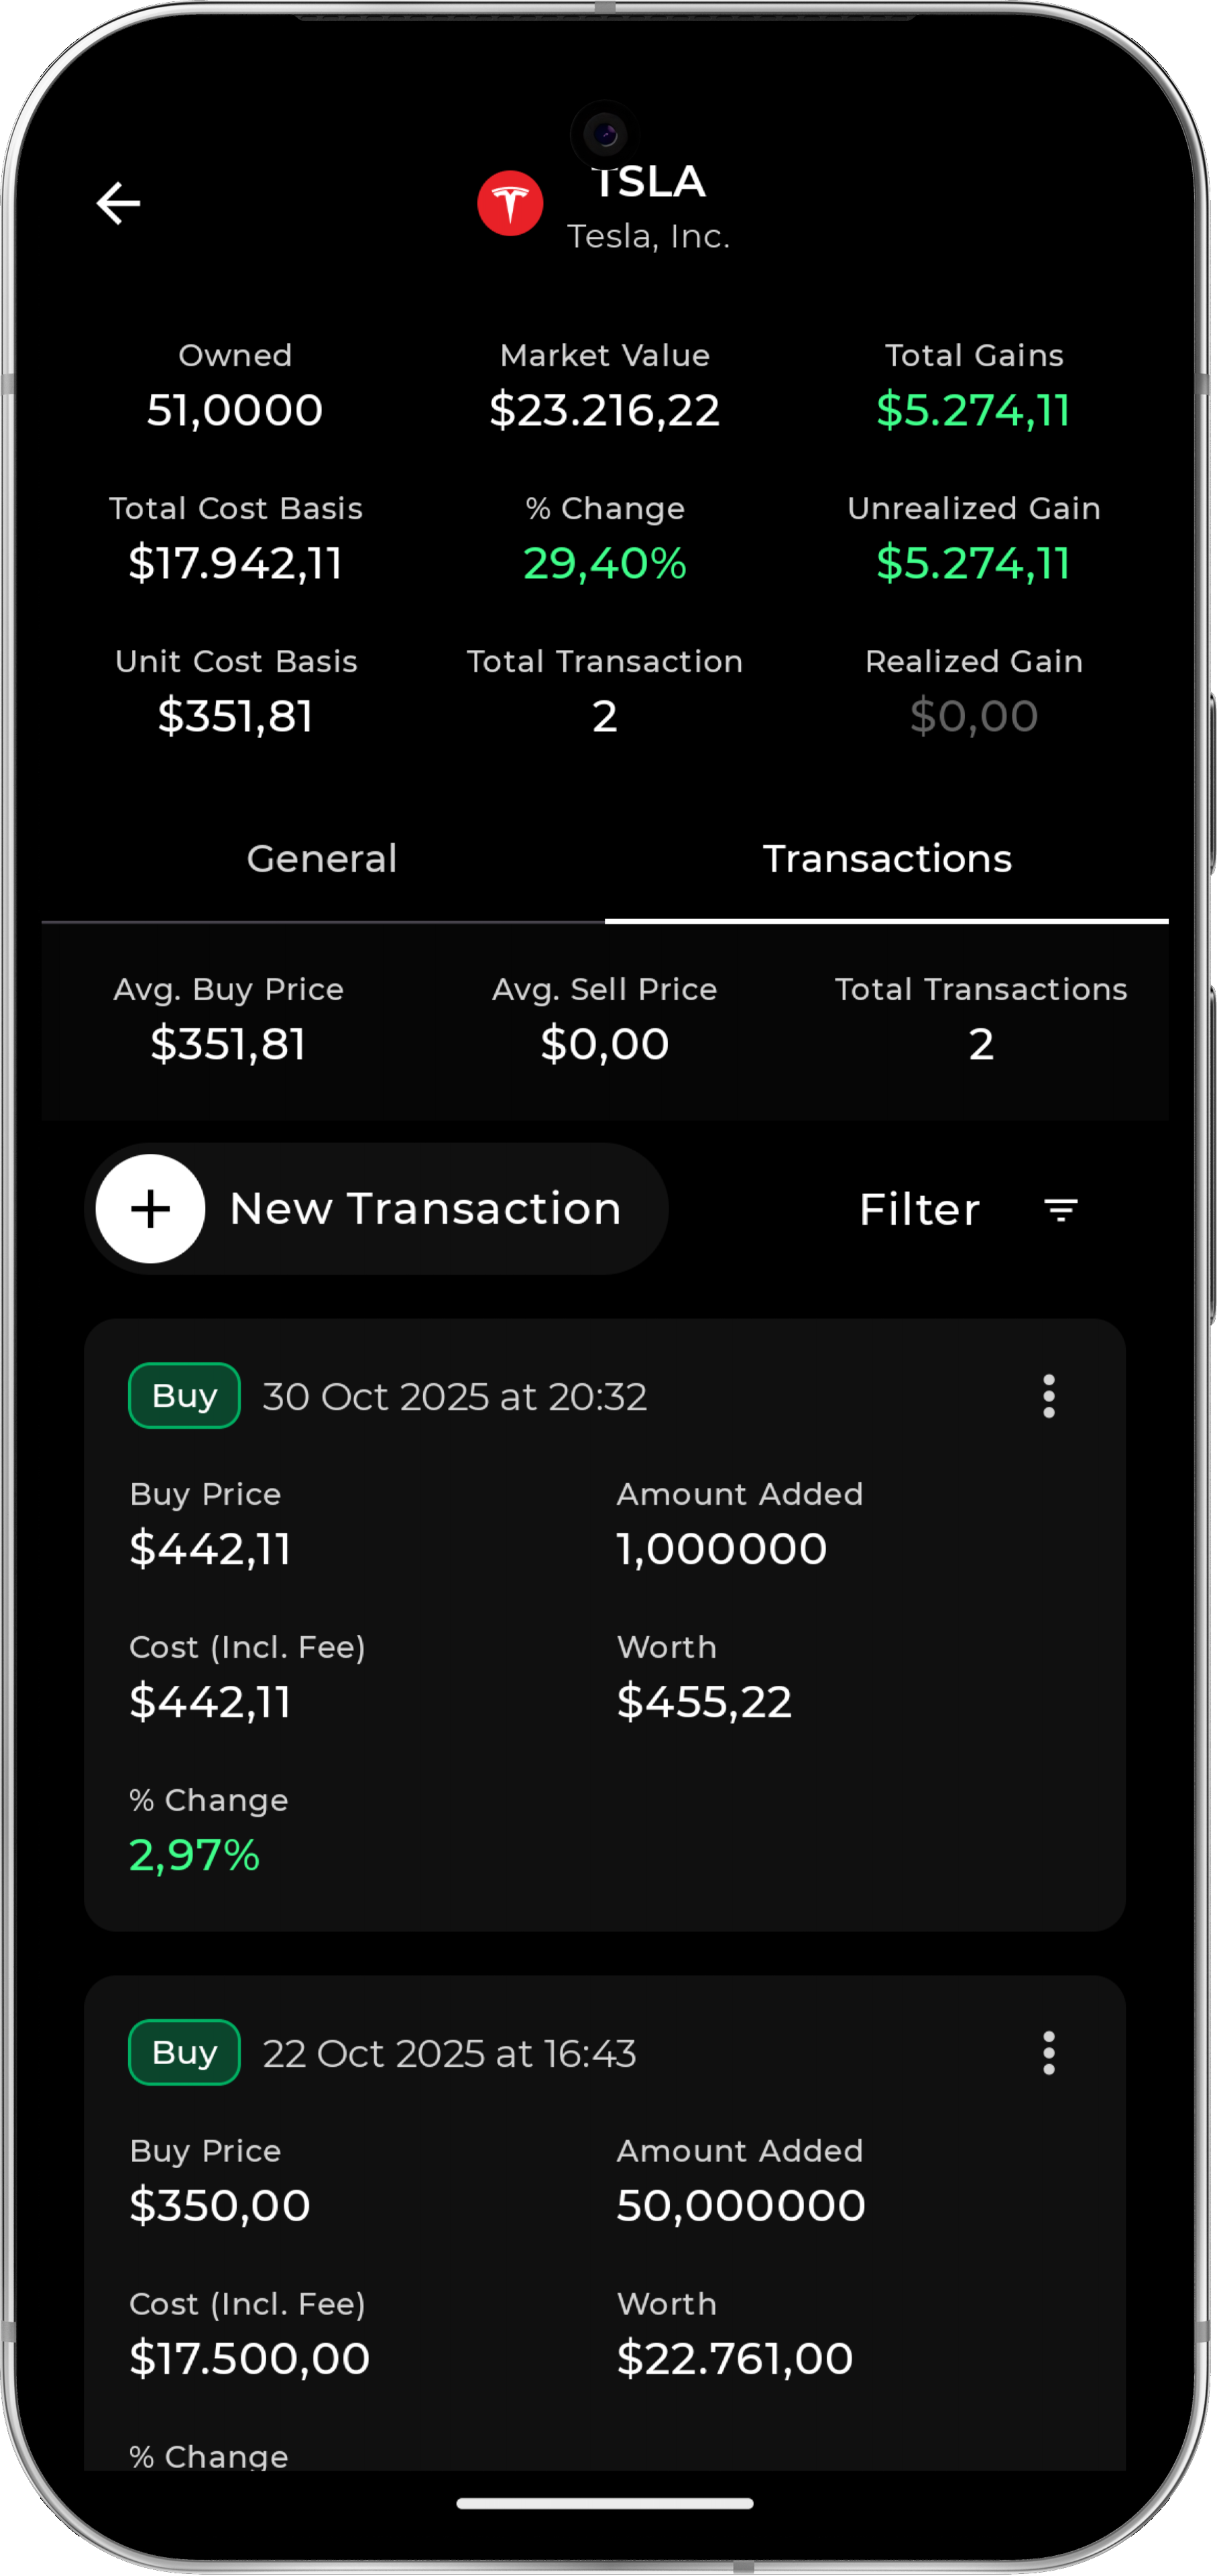Click the plus icon for new transaction
1217x2576 pixels.
tap(151, 1209)
